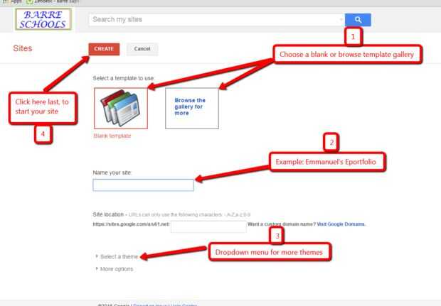Expand the Select a theme section

pyautogui.click(x=117, y=256)
